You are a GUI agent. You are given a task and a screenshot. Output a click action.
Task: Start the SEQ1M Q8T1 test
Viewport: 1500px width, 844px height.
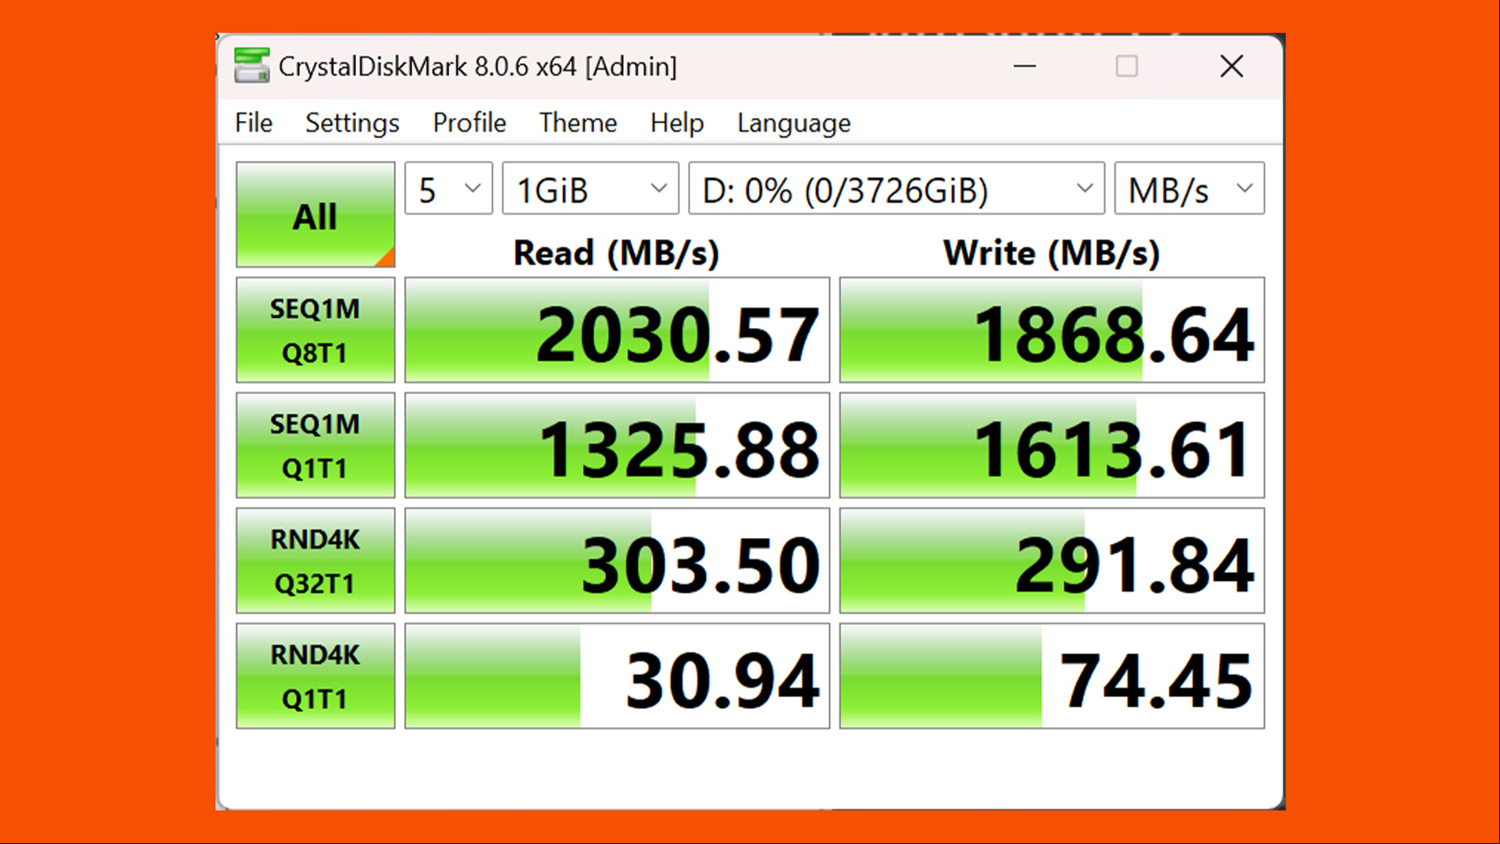coord(315,330)
